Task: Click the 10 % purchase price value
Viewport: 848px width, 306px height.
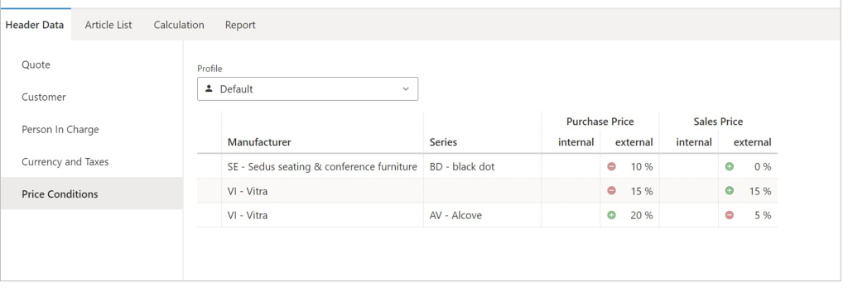Action: click(642, 167)
